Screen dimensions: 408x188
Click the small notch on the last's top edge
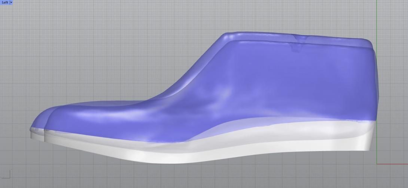(299, 38)
